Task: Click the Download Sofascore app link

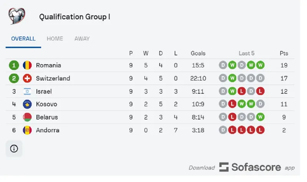Action: [x=242, y=167]
